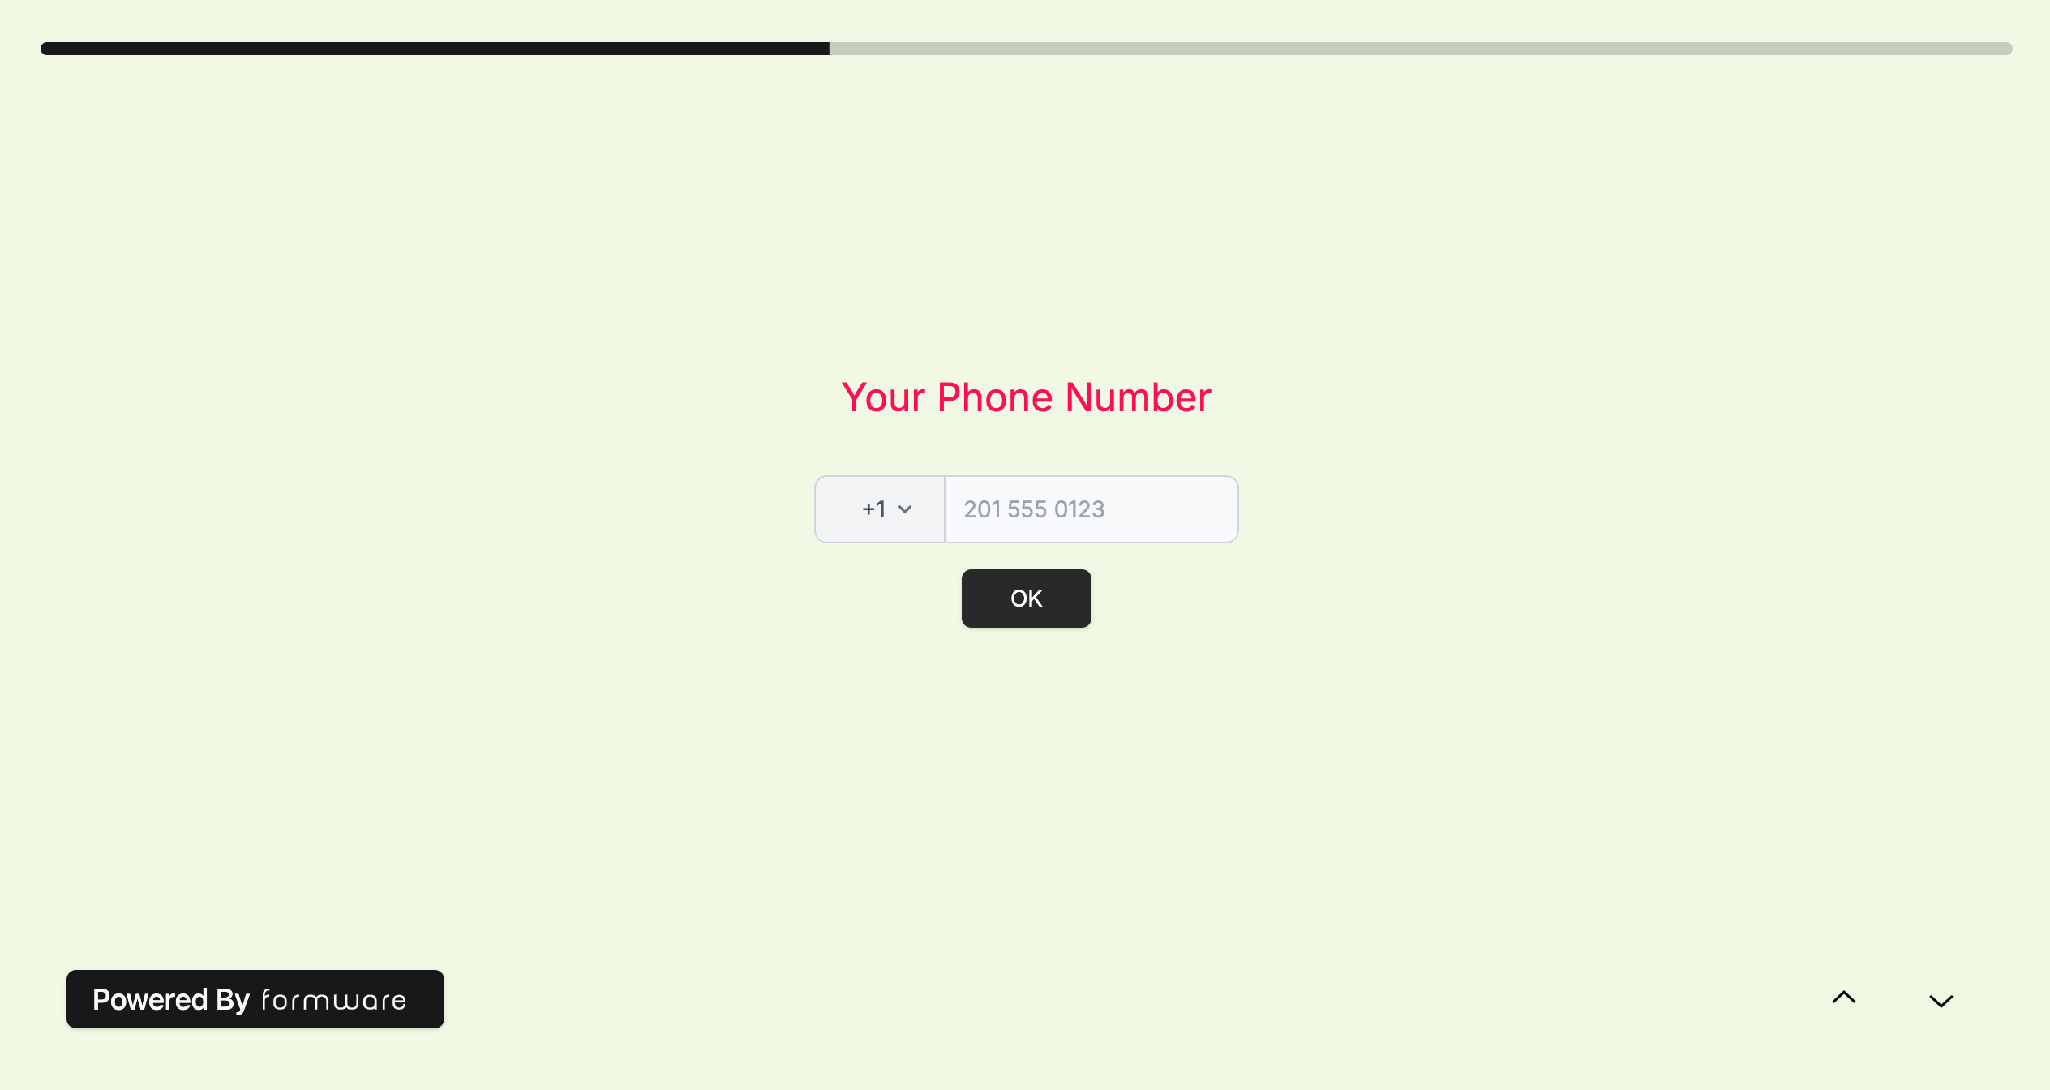The height and width of the screenshot is (1090, 2050).
Task: Select the phone number input field
Action: coord(1090,509)
